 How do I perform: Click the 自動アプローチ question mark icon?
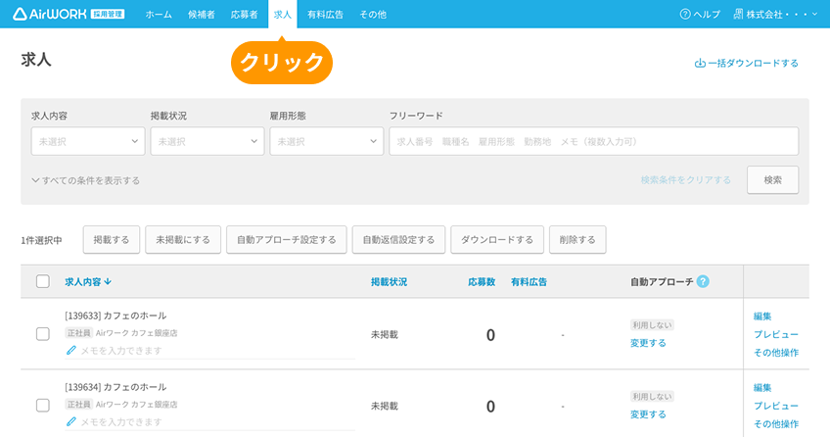(703, 282)
